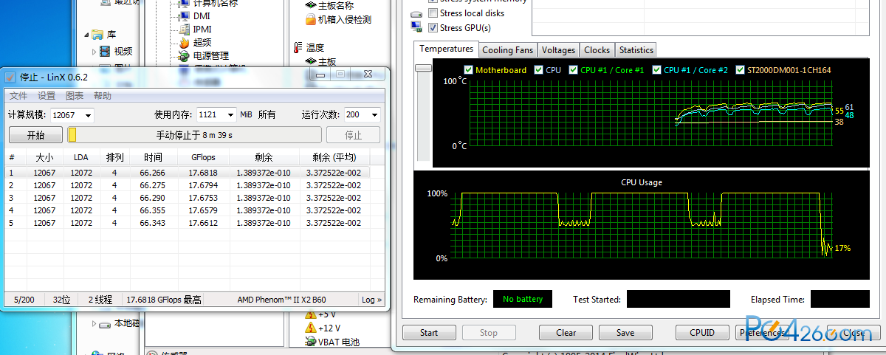
Task: Toggle the CPU #1 / Core #2 checkbox
Action: pyautogui.click(x=656, y=70)
